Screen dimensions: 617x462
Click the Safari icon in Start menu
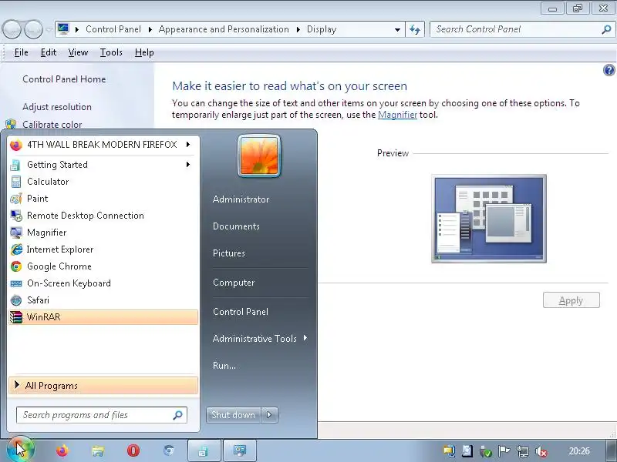pyautogui.click(x=16, y=300)
